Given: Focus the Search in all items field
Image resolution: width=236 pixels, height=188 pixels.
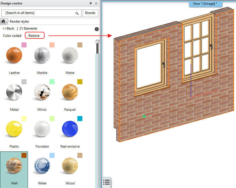Looking at the screenshot, I should 41,13.
